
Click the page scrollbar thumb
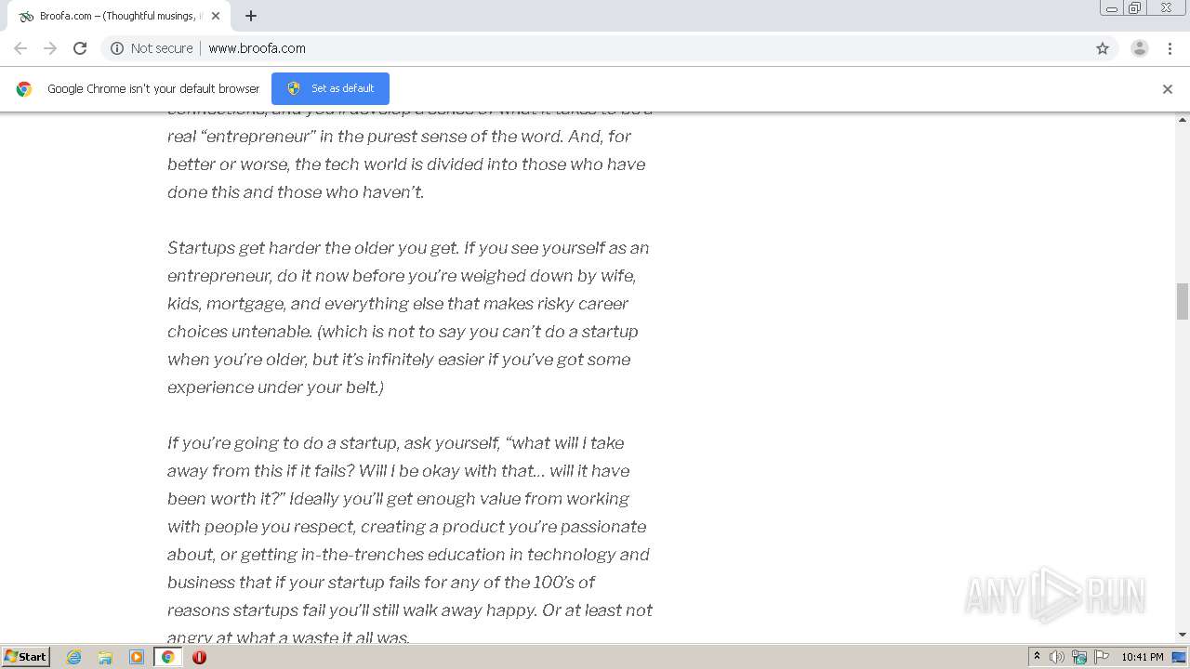click(x=1183, y=301)
